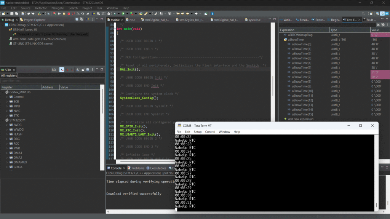Viewport: 390px width, 219px height.
Task: Click the Tera Term vertical scrollbar
Action: [376, 171]
